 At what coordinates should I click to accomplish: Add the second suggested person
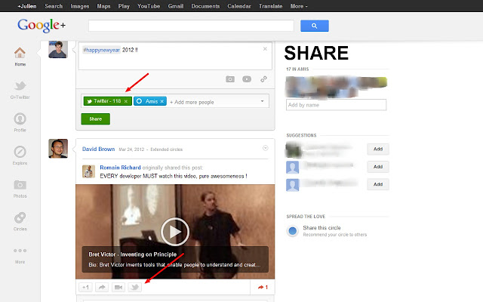click(x=378, y=167)
